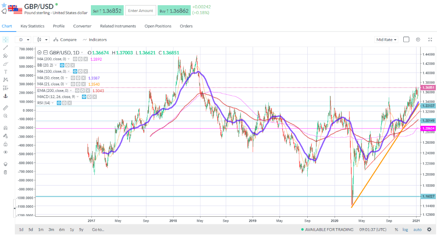The height and width of the screenshot is (235, 437).
Task: Open the Open Positions tab
Action: click(x=158, y=26)
